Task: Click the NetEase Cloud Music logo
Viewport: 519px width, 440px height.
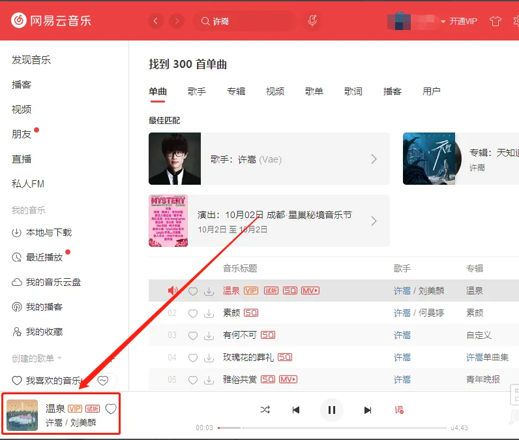Action: point(51,20)
